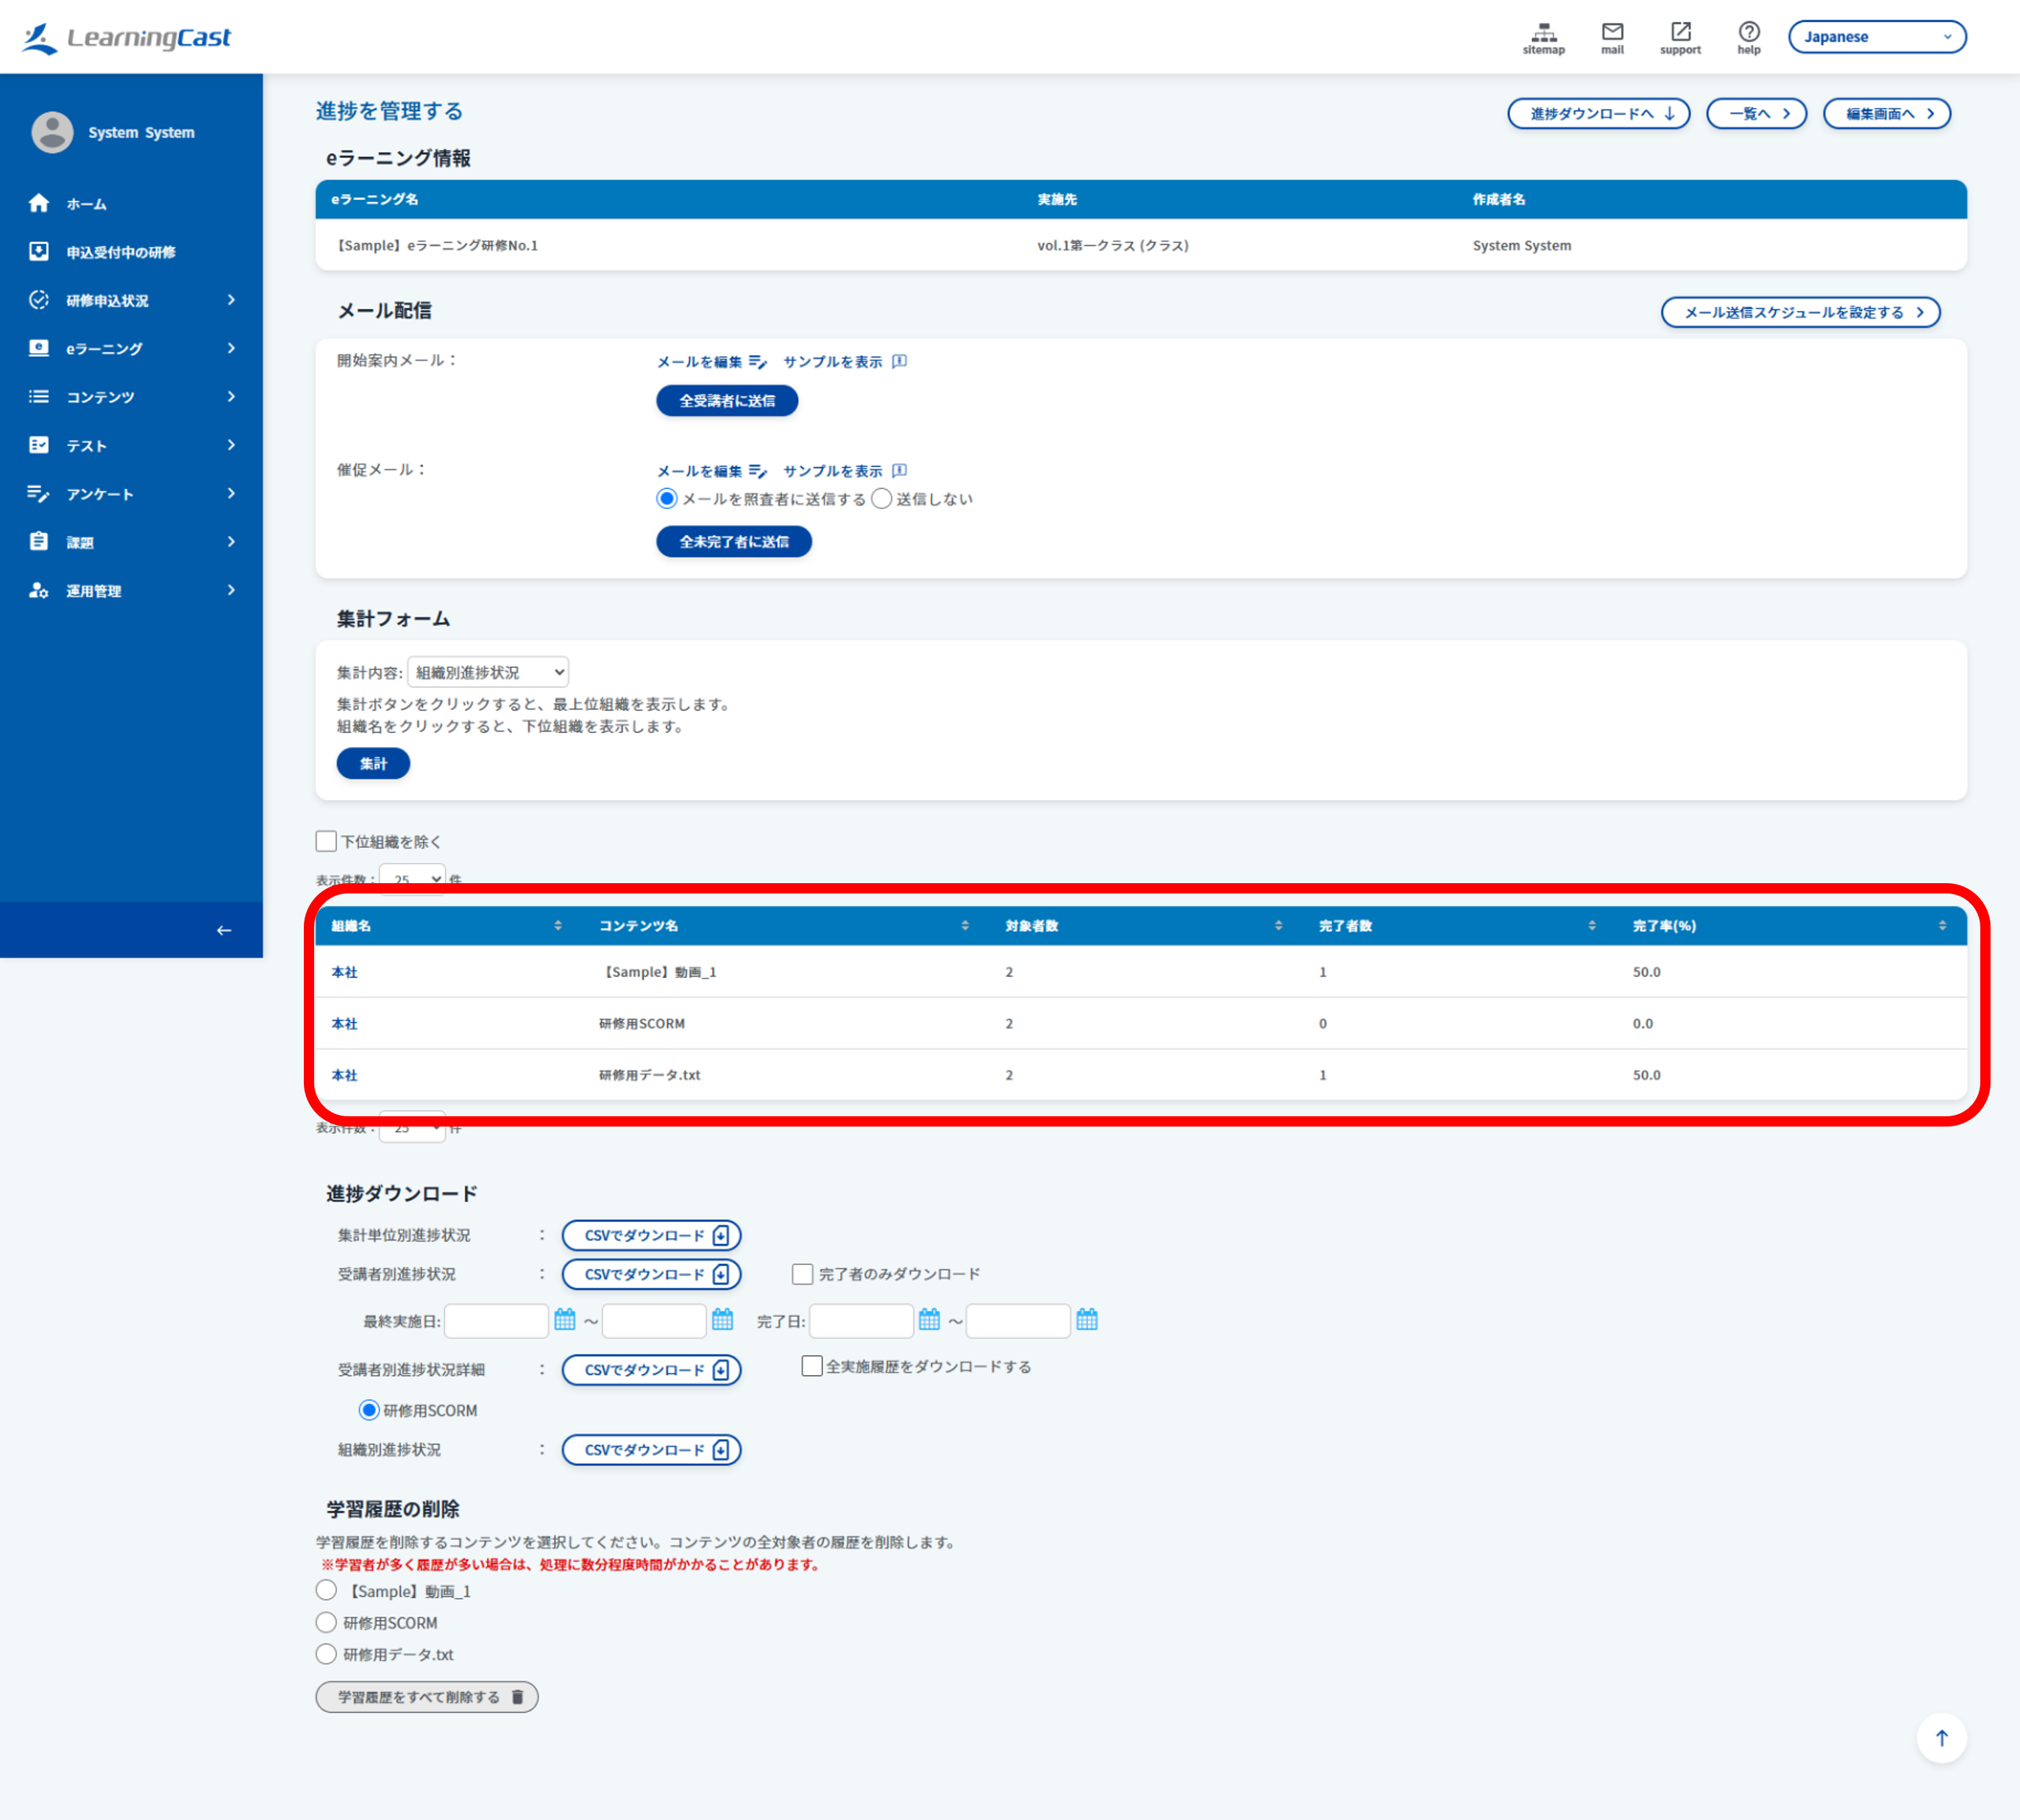Click the scroll-to-top arrow button
Viewport: 2020px width, 1820px height.
[1941, 1738]
